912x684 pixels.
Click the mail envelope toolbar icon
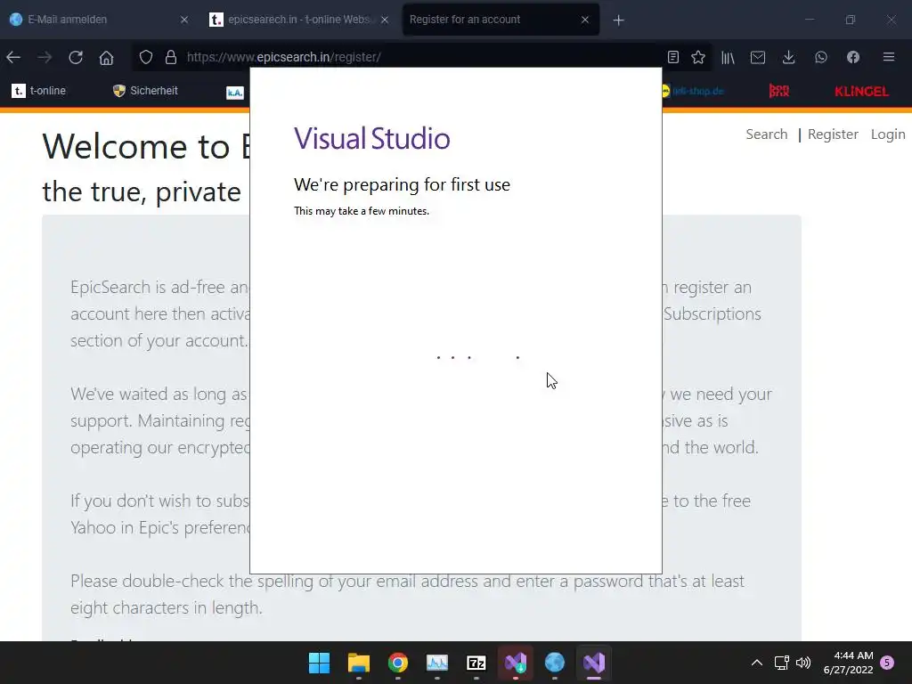point(758,57)
